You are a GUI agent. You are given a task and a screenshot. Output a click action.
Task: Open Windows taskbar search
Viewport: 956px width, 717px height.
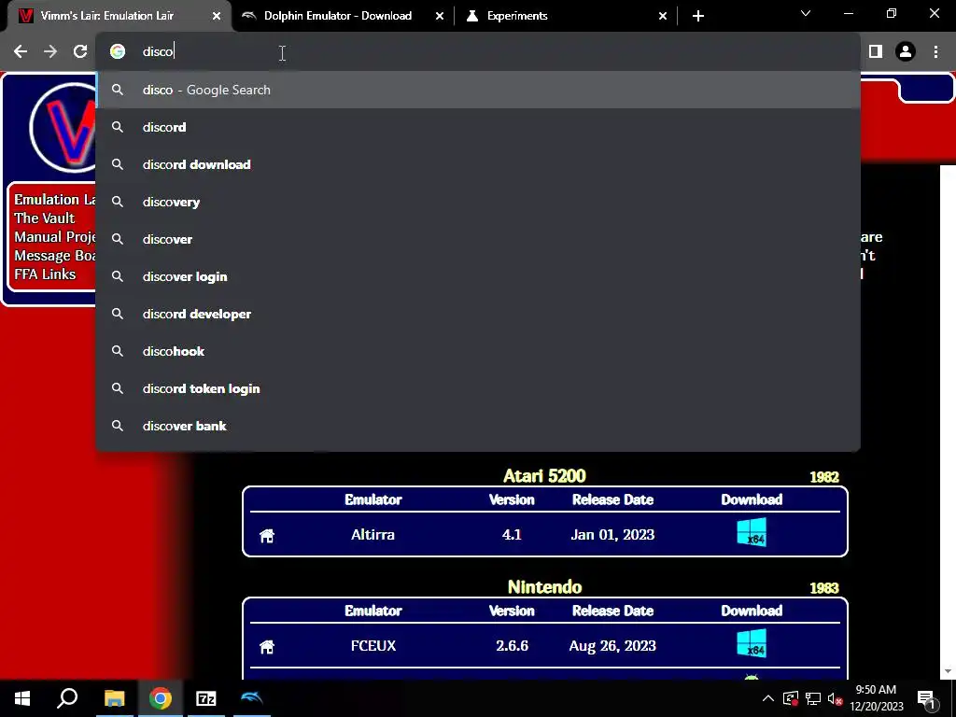[x=67, y=698]
